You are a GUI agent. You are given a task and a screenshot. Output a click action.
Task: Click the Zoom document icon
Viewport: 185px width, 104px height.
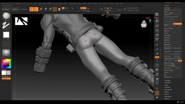(157, 26)
